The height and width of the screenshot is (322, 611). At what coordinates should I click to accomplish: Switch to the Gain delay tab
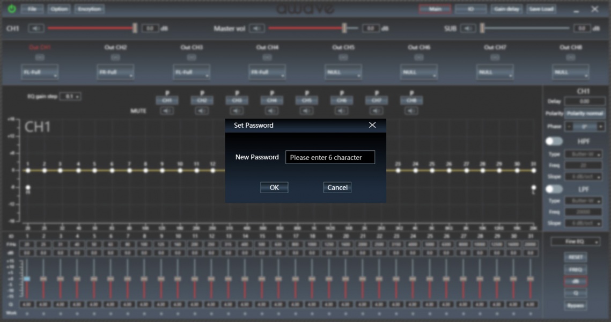click(506, 9)
